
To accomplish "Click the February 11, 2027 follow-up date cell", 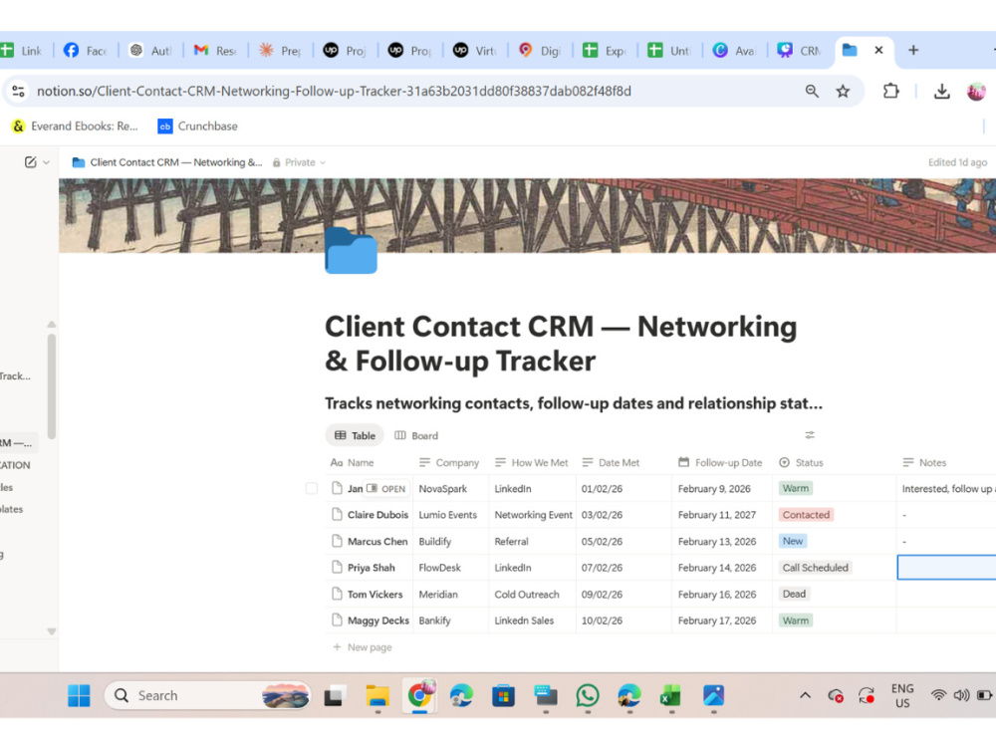I will (x=722, y=515).
